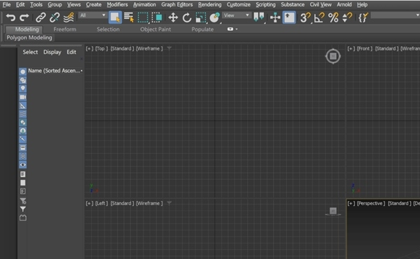Toggle Spinner Snap
The height and width of the screenshot is (259, 420).
(347, 17)
